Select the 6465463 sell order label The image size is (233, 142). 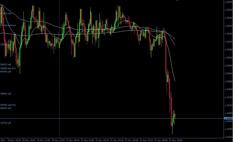(6, 72)
